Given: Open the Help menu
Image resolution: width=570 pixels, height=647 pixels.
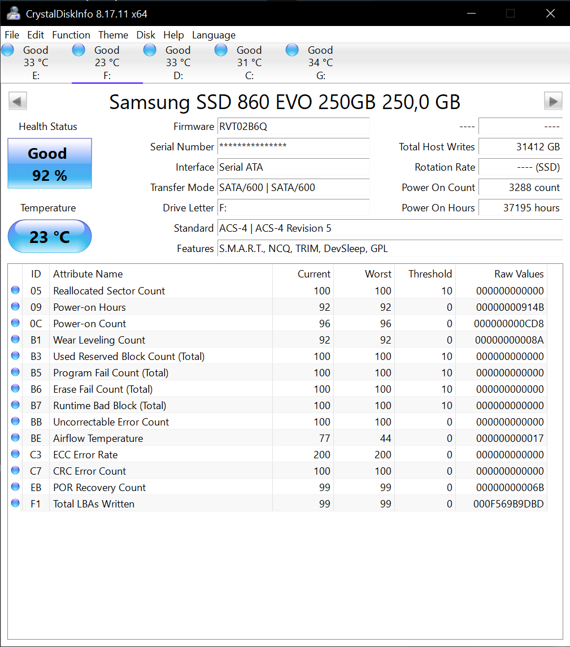Looking at the screenshot, I should 173,35.
